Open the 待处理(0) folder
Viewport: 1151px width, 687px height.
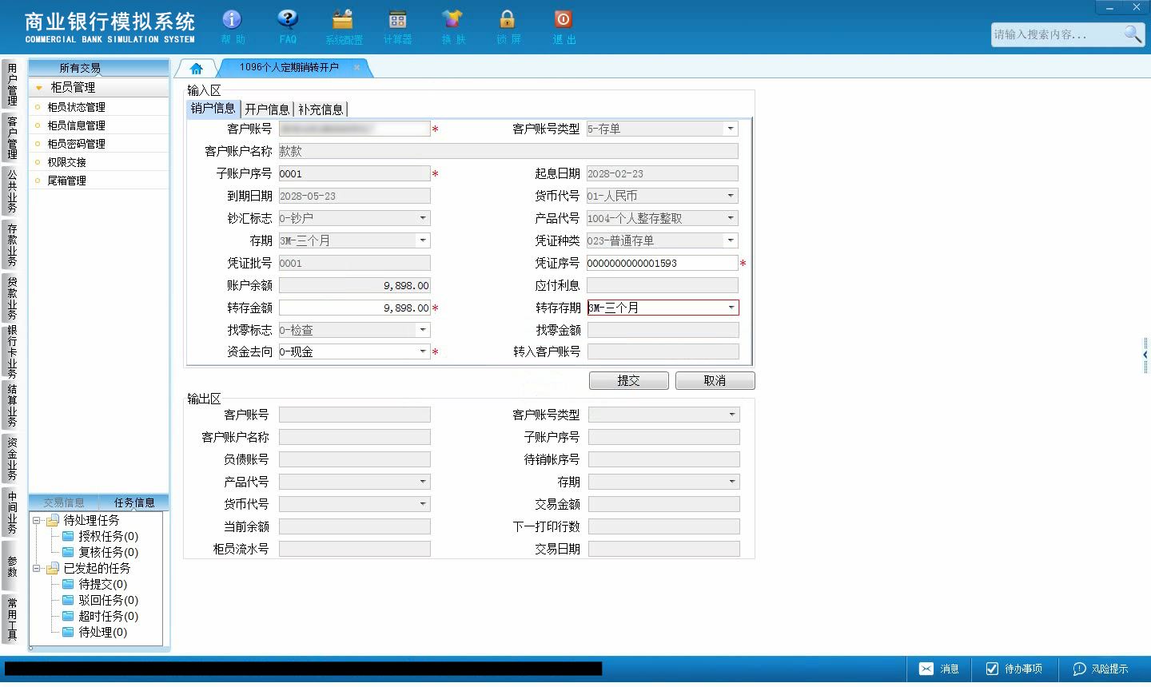[x=94, y=632]
